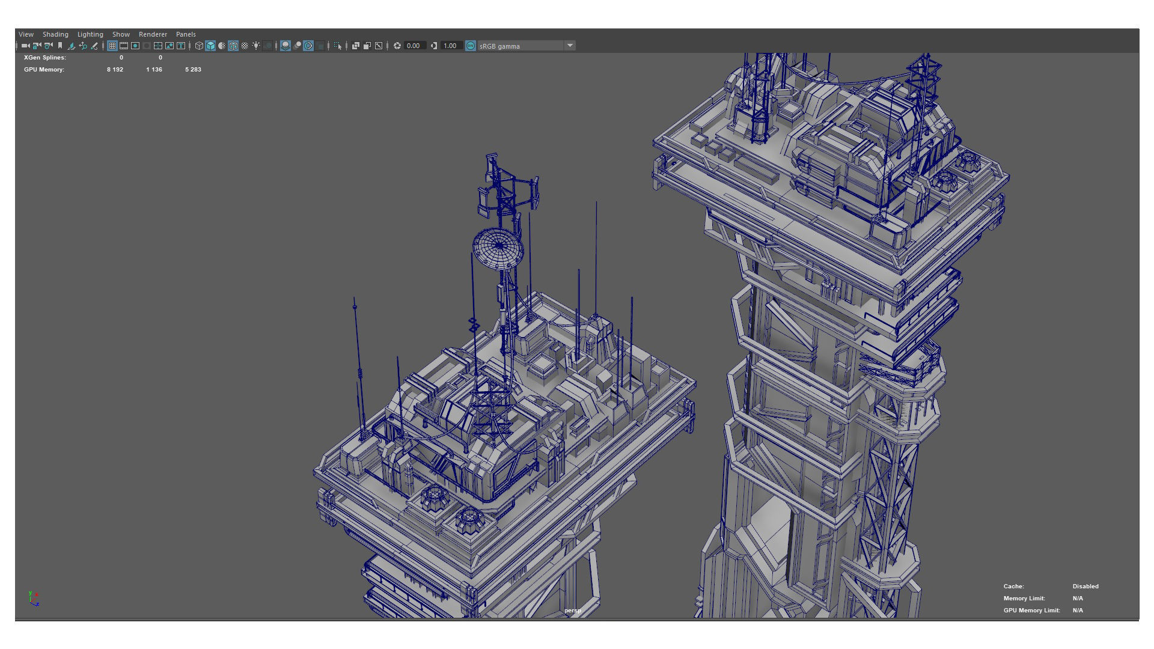
Task: Click the Select Camera icon
Action: [x=25, y=46]
